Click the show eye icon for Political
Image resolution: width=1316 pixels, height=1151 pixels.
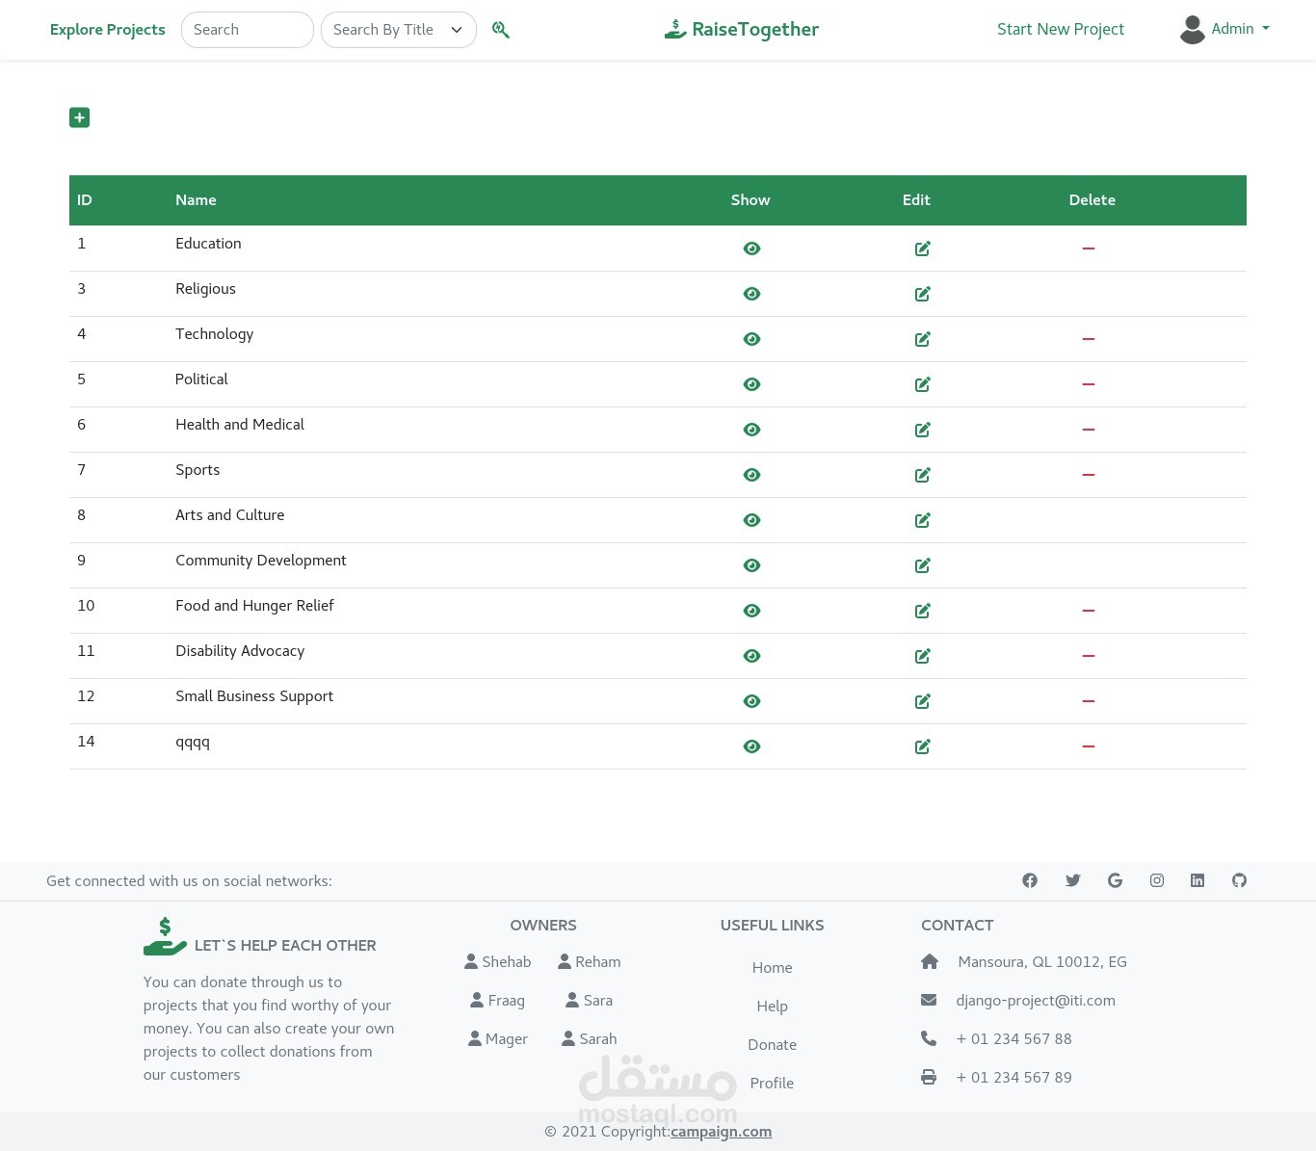(751, 384)
